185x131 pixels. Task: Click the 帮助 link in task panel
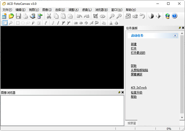(134, 97)
